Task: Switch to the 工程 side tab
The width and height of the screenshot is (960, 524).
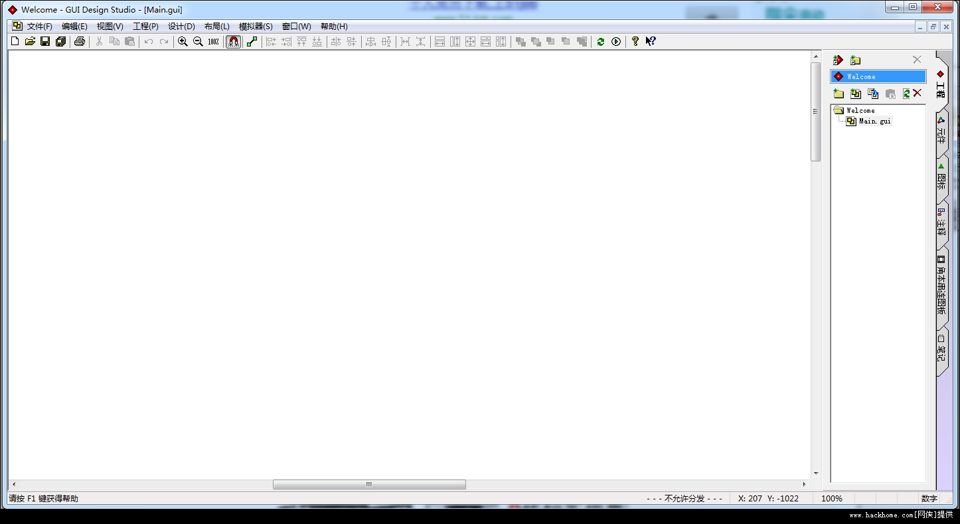Action: 941,84
